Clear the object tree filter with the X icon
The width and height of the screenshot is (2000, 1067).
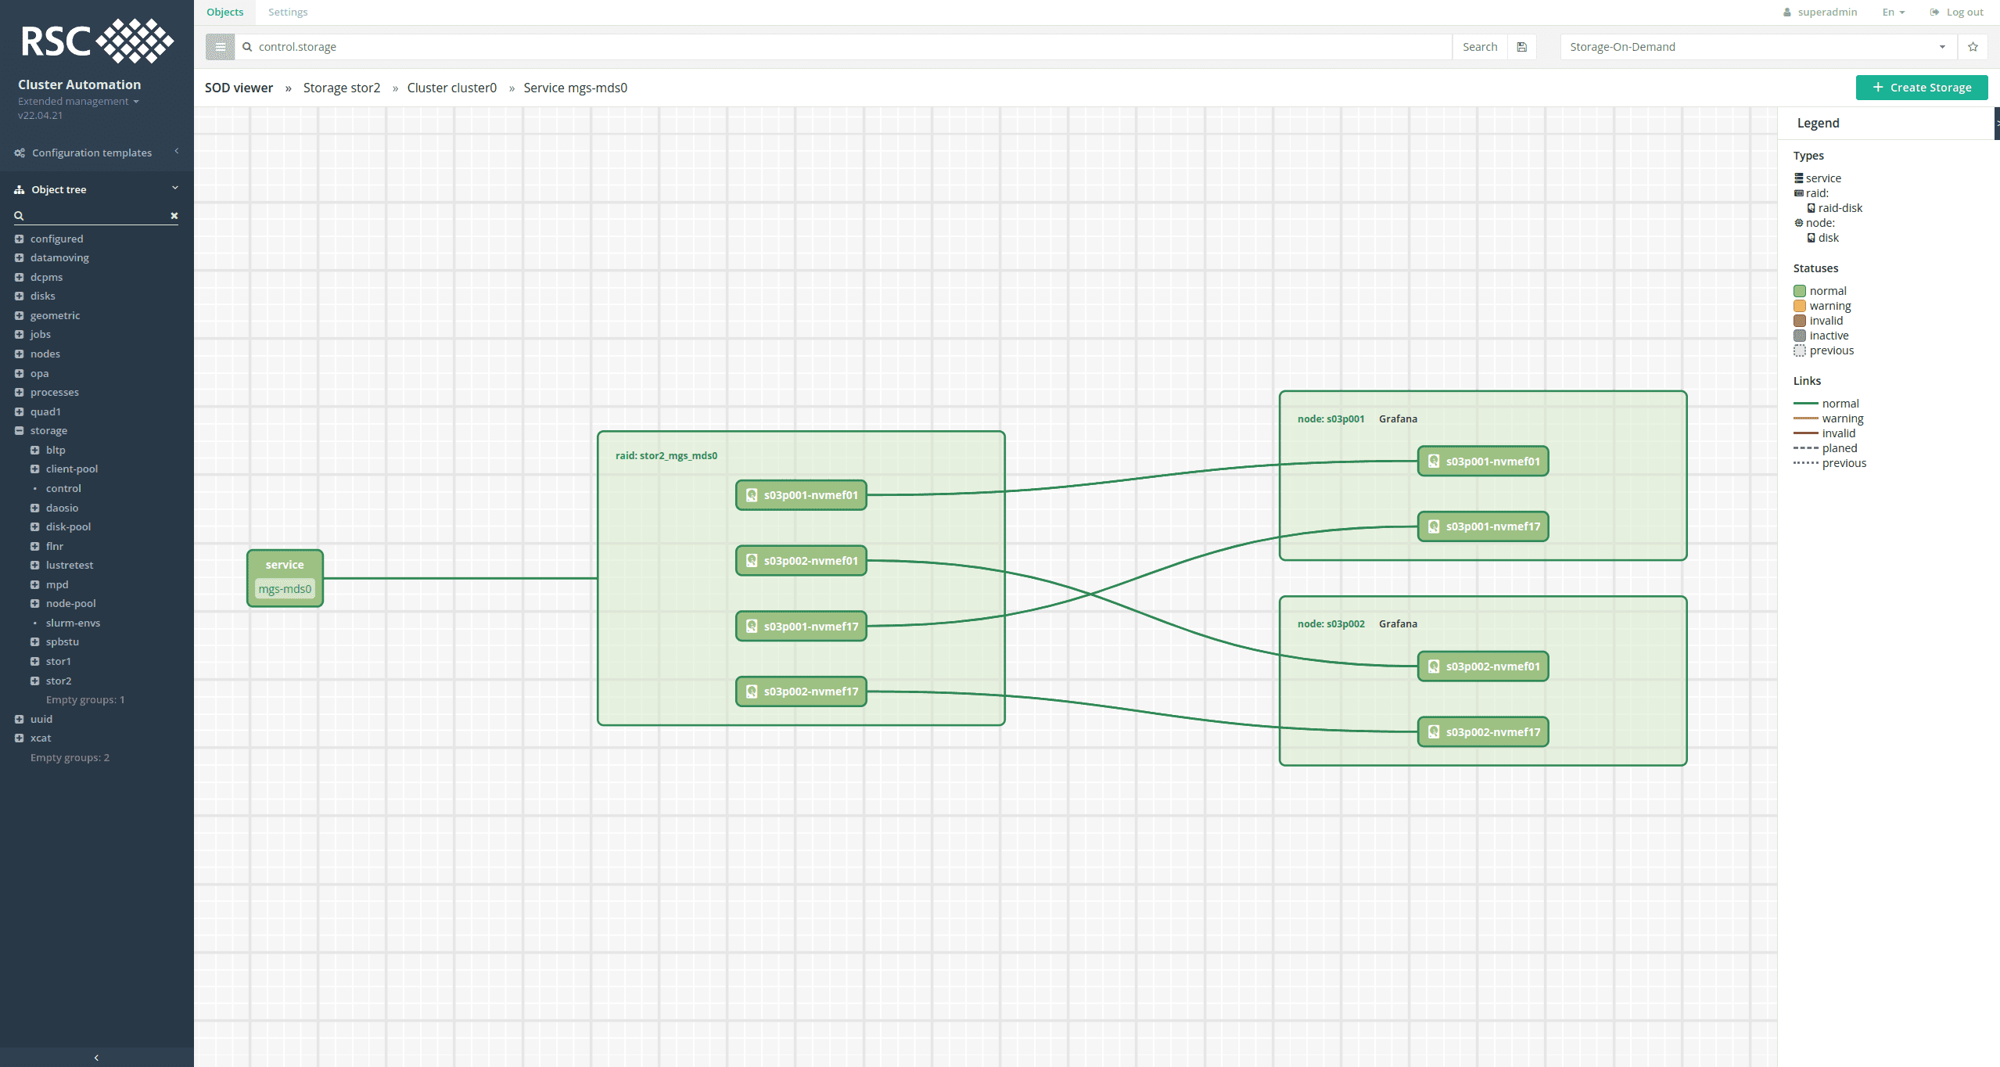(x=174, y=215)
